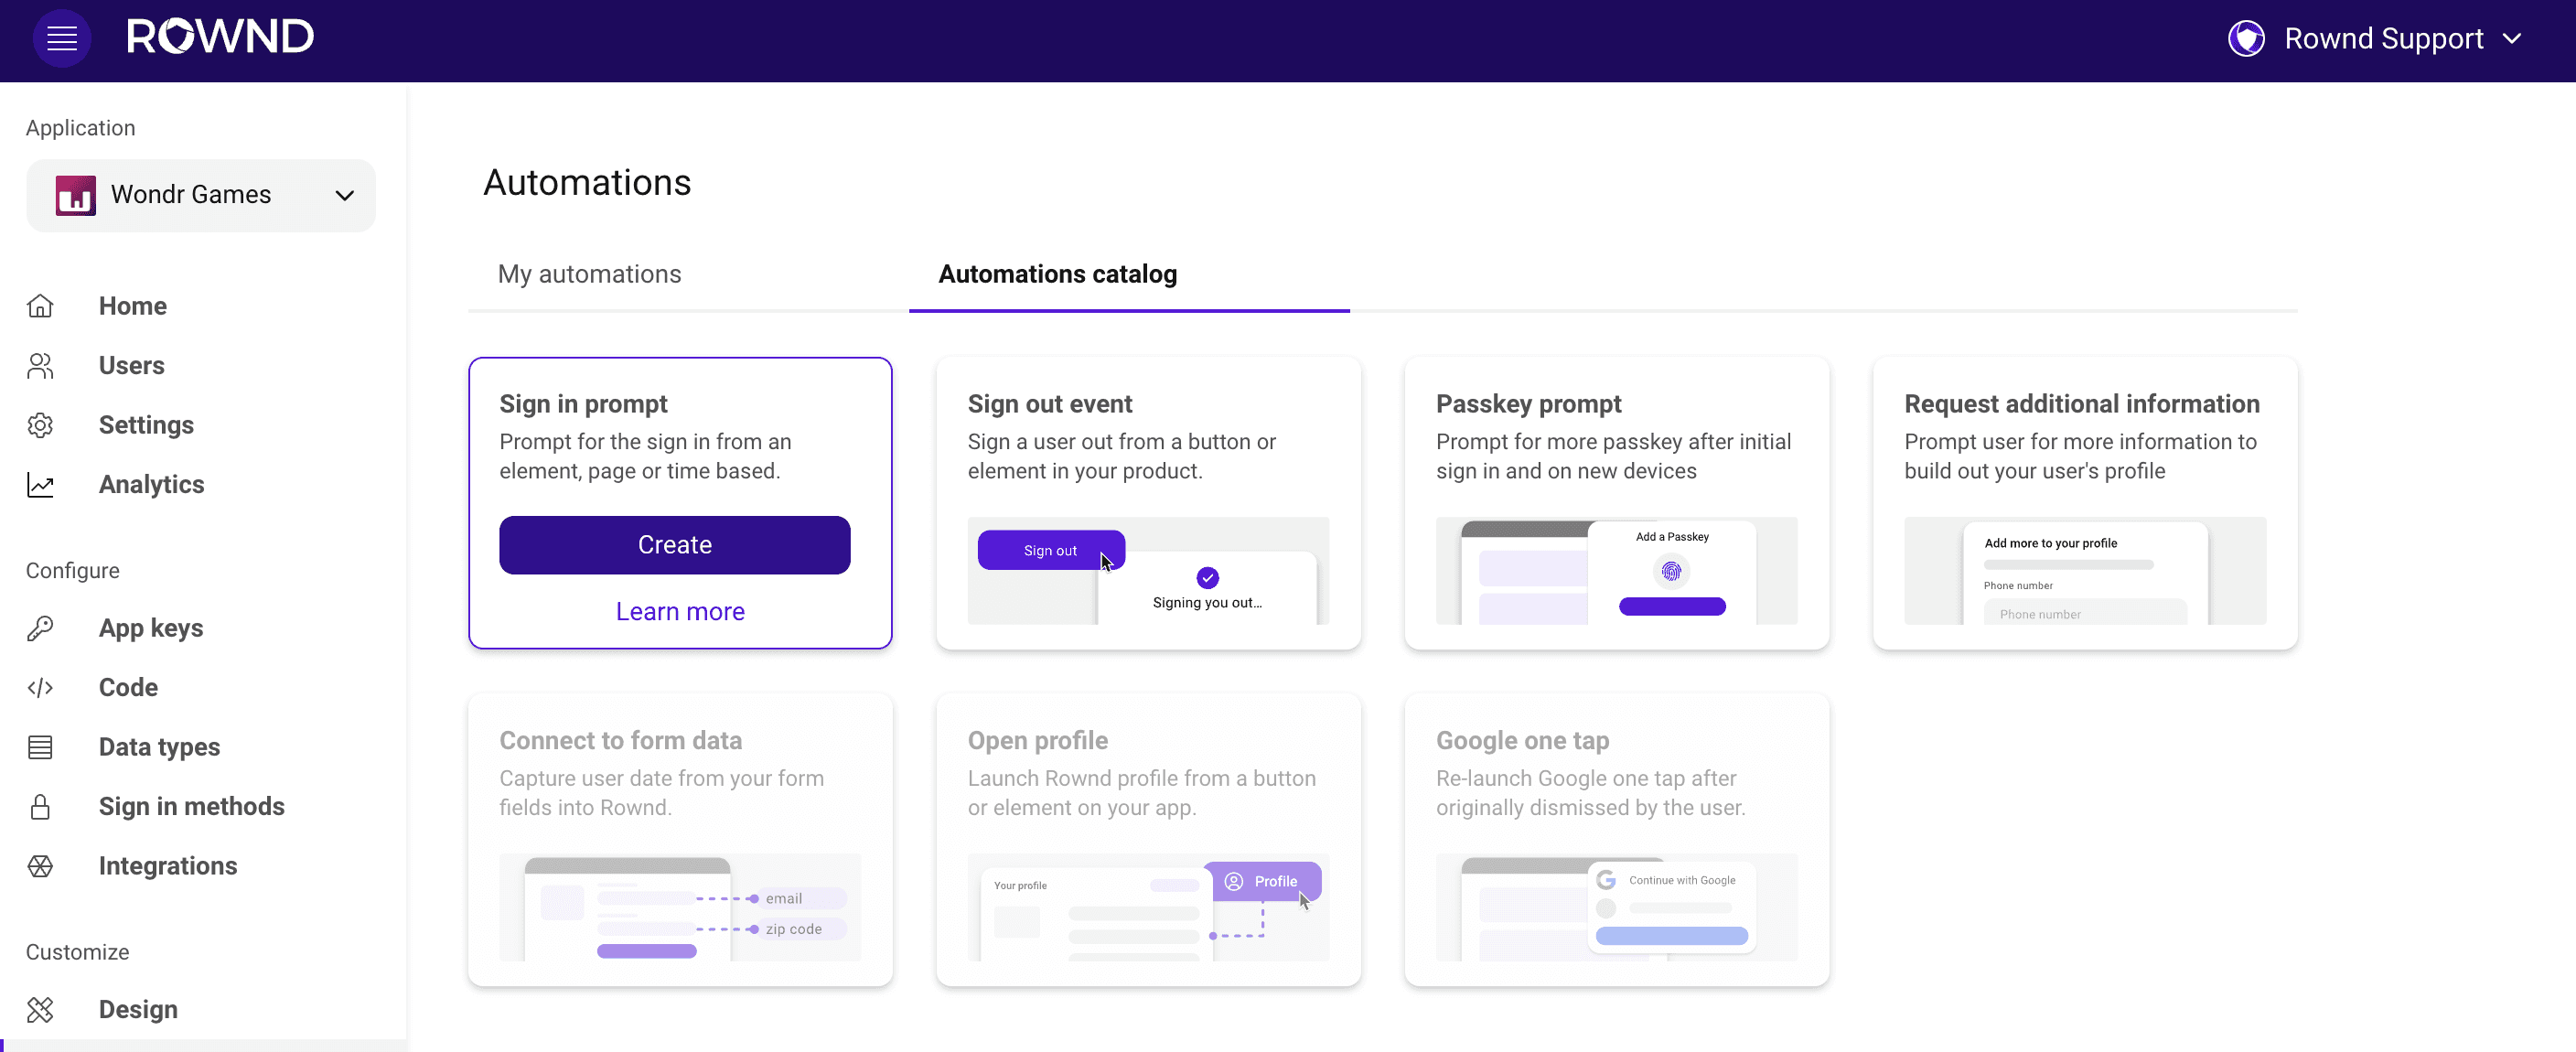Image resolution: width=2576 pixels, height=1052 pixels.
Task: Click the Home navigation icon
Action: (39, 306)
